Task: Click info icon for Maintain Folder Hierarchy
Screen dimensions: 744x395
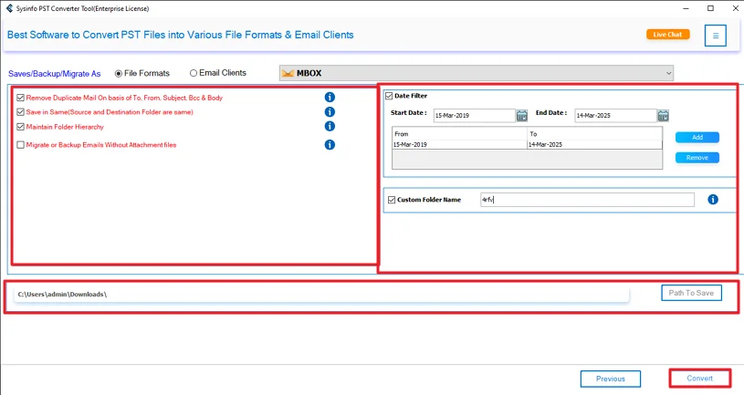Action: pyautogui.click(x=330, y=126)
